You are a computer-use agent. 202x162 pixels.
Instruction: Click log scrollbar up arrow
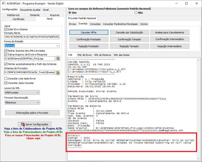pyautogui.click(x=198, y=60)
